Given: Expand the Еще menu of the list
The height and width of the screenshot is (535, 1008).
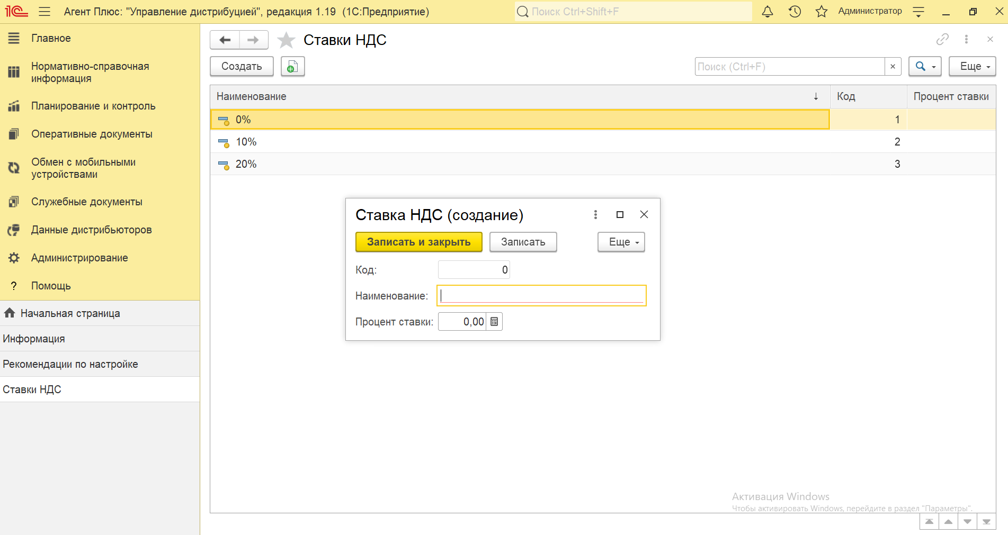Looking at the screenshot, I should (973, 66).
